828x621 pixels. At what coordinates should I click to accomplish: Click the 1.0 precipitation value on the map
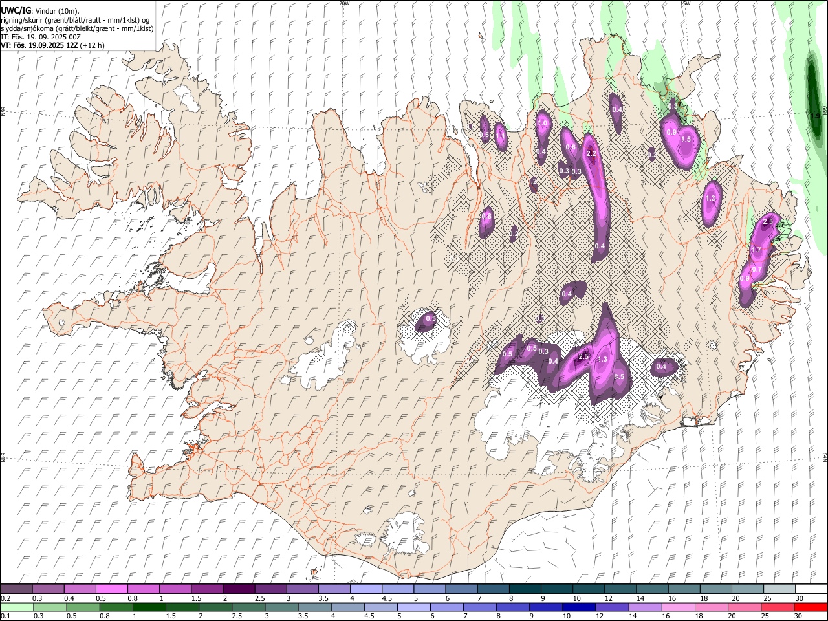click(x=542, y=123)
